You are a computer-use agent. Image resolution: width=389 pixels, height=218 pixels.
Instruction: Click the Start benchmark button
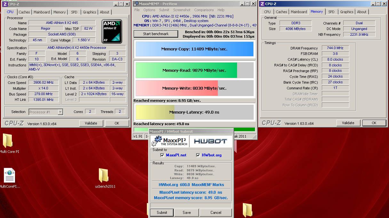tap(156, 34)
